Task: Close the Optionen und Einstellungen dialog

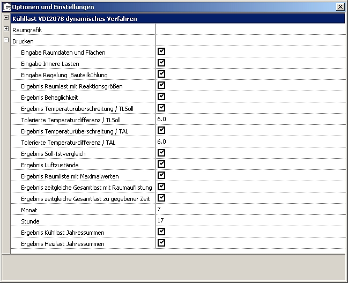Action: [340, 7]
